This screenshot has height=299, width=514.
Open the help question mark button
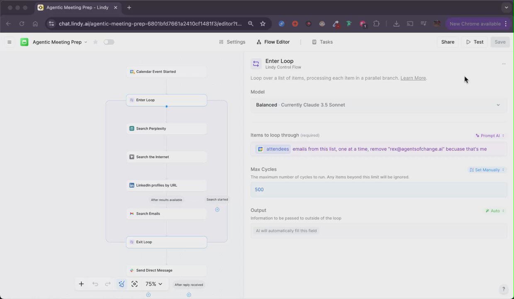pos(504,289)
